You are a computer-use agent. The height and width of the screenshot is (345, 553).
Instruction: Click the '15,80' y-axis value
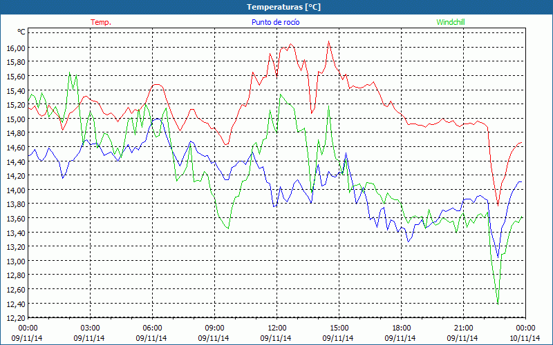pos(16,62)
